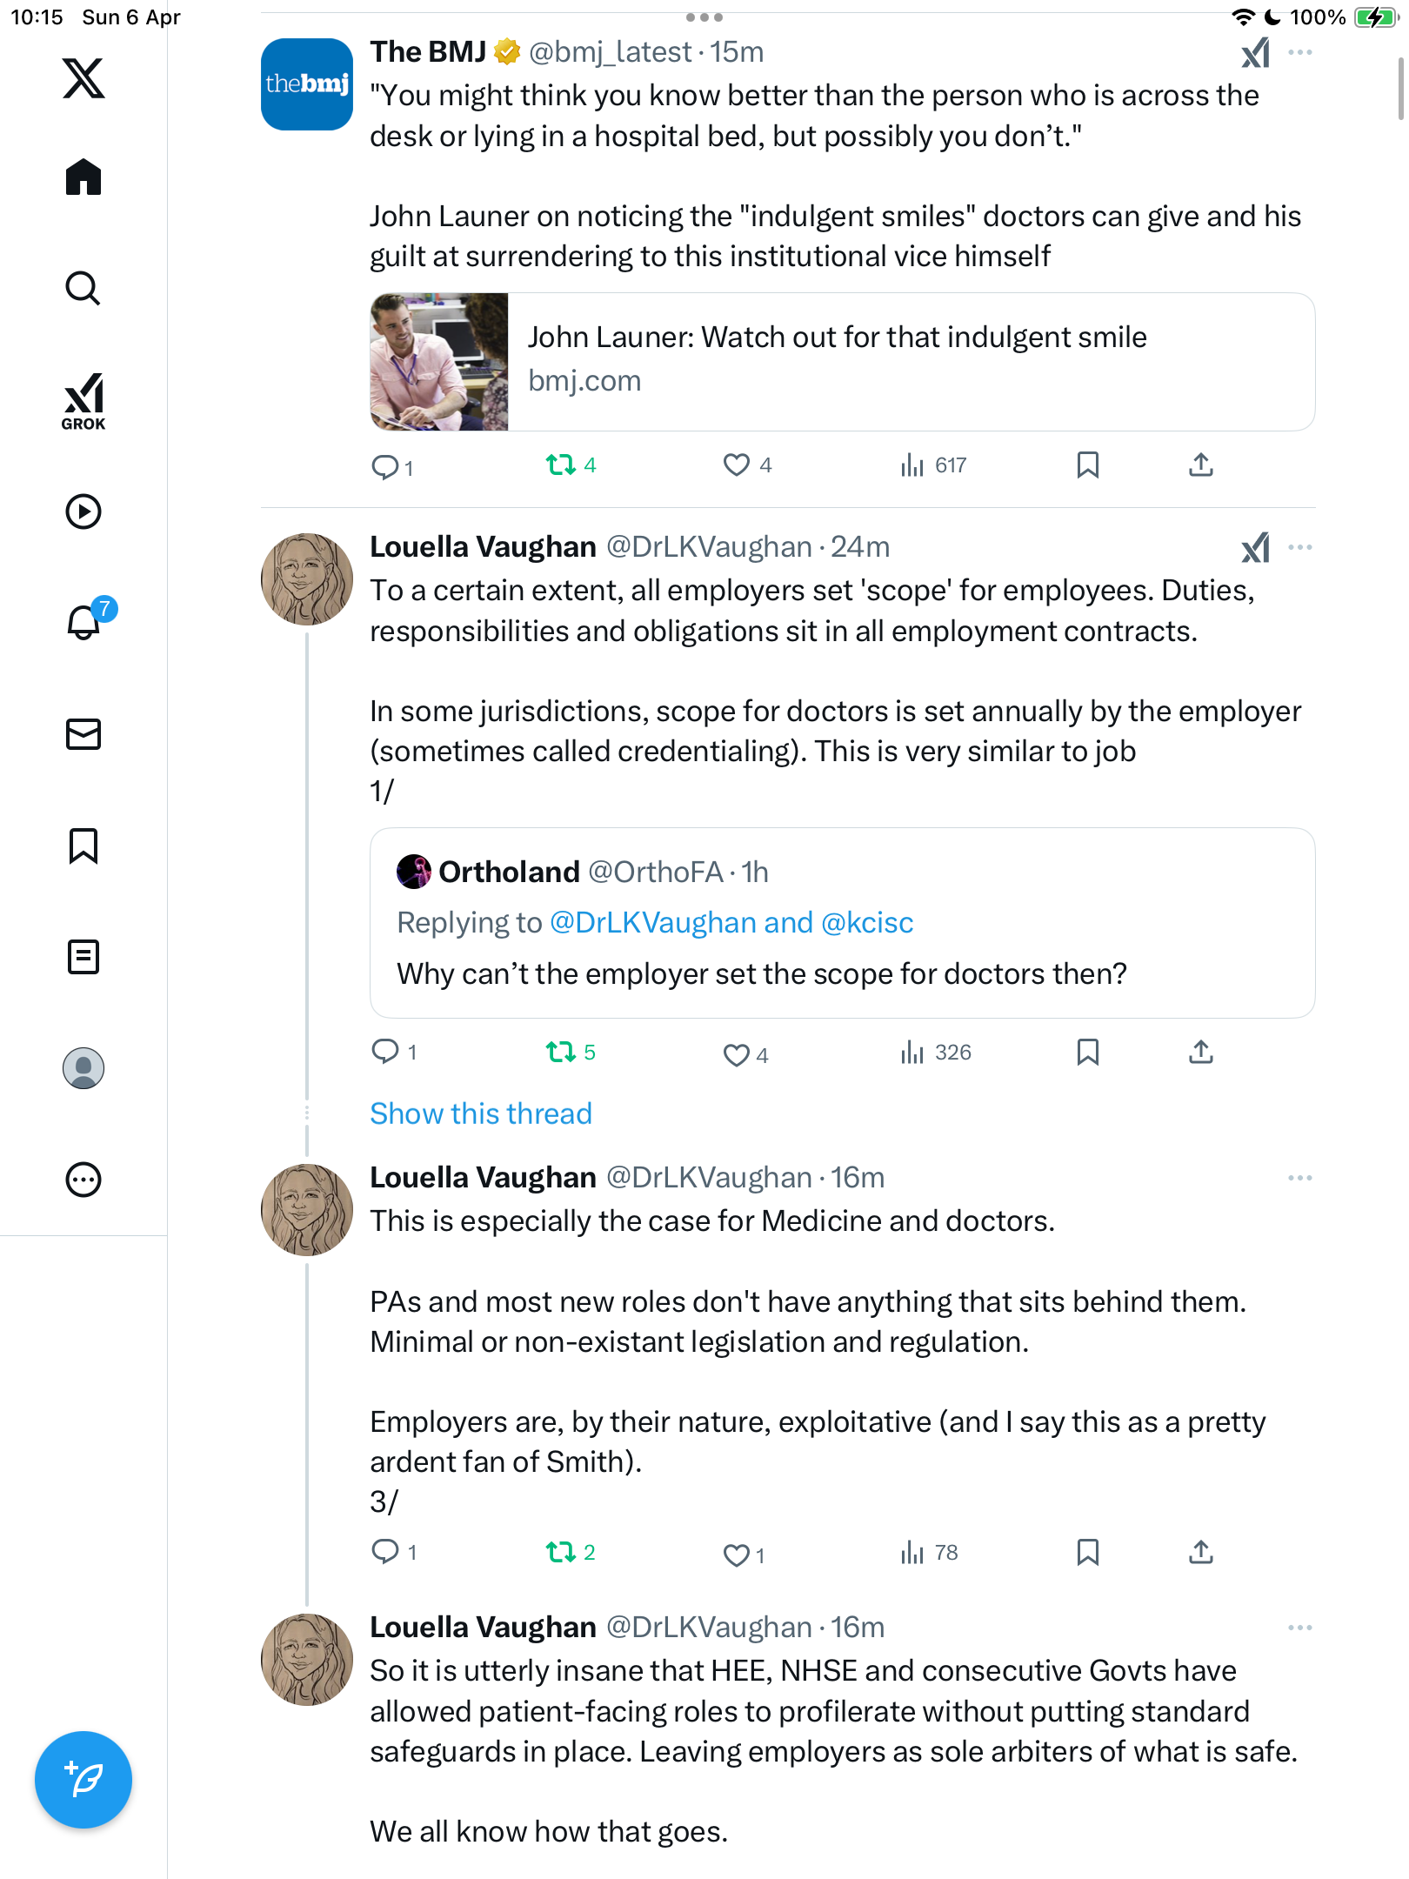Open the Lists icon in sidebar

click(x=83, y=957)
